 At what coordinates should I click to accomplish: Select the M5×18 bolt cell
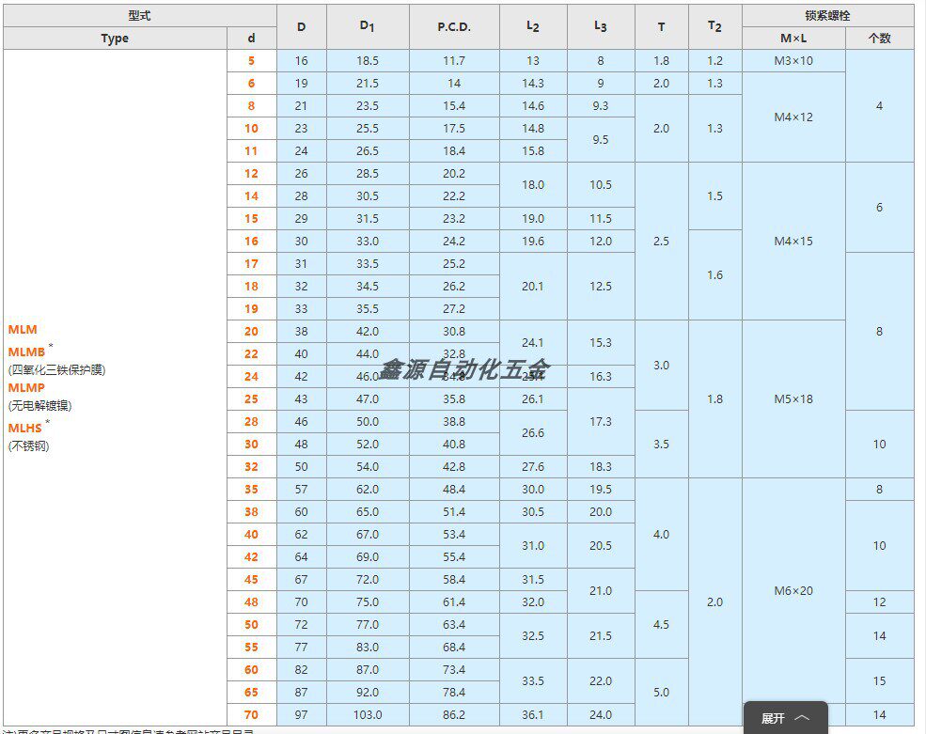coord(793,399)
